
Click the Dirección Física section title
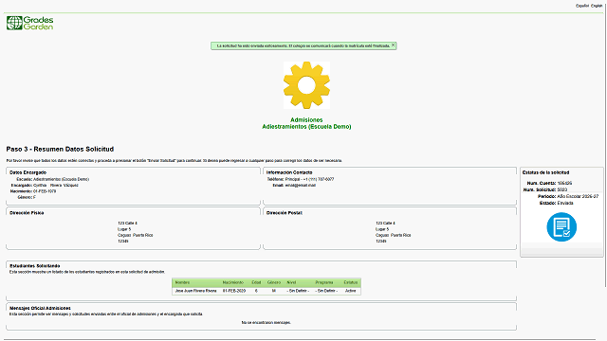point(27,213)
